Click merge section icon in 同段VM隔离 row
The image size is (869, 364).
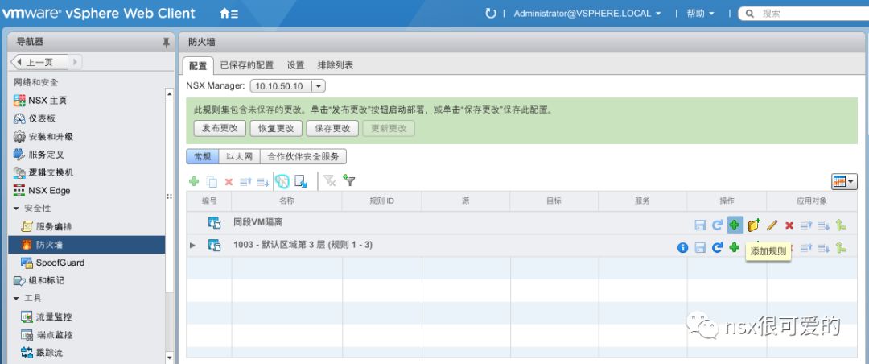842,225
